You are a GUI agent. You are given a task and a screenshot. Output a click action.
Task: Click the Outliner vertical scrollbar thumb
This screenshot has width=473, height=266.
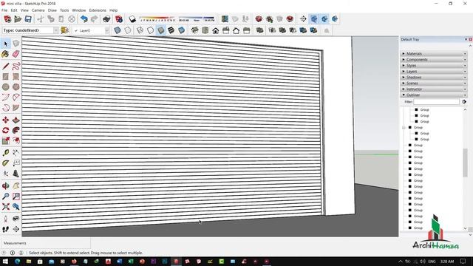pos(465,163)
